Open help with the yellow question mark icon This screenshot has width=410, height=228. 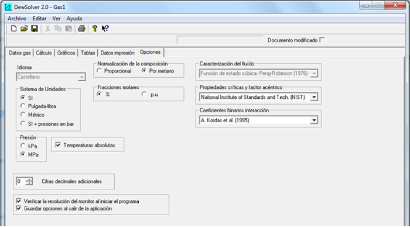click(95, 29)
